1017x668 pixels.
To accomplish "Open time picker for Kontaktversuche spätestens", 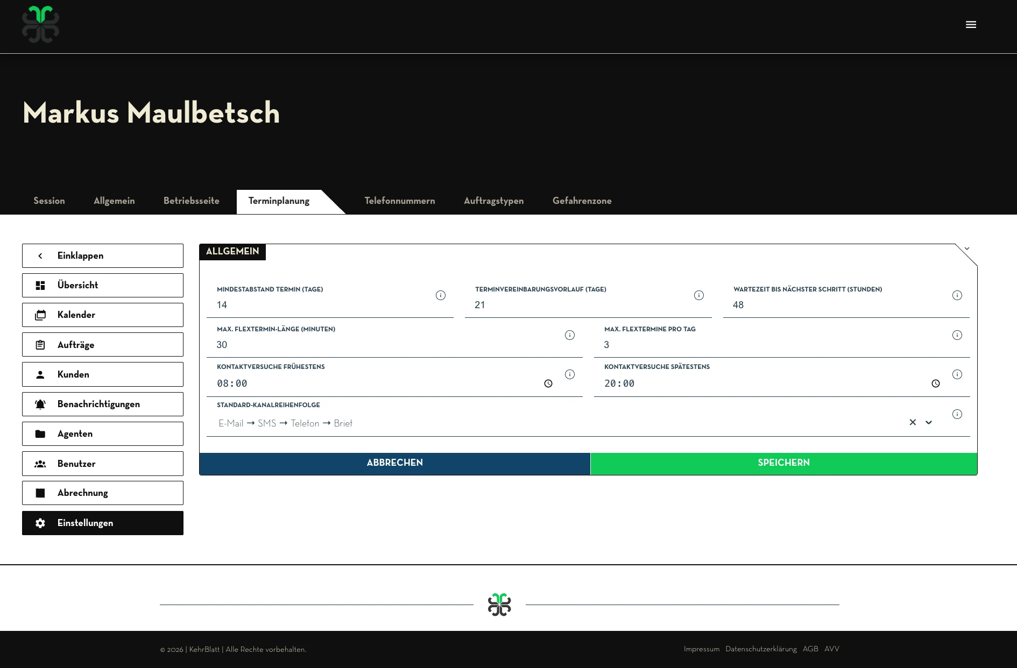I will [x=935, y=383].
